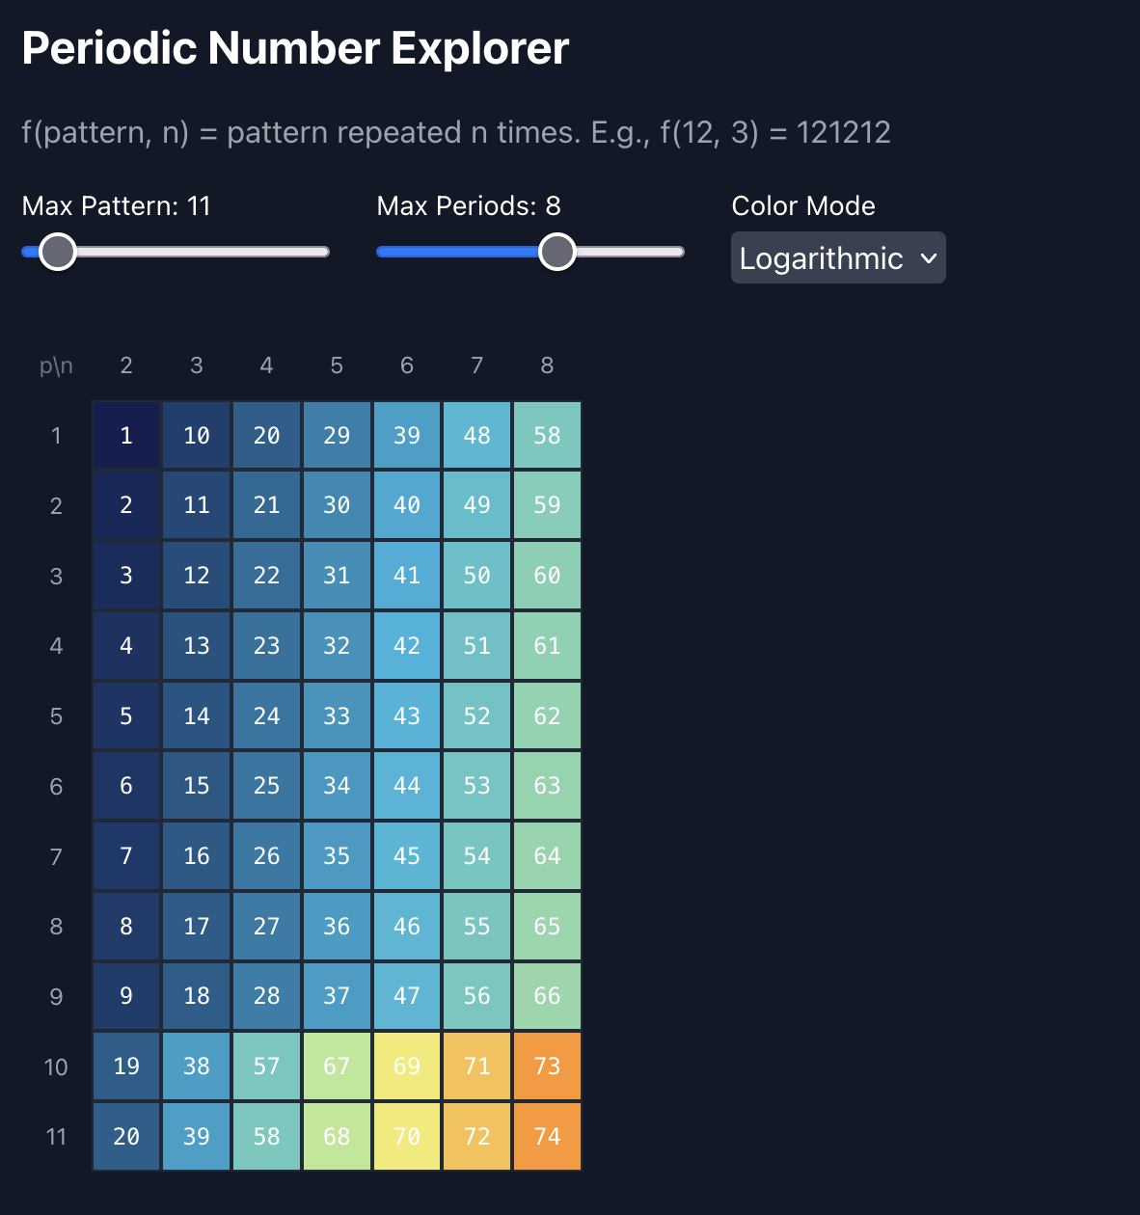Select the orange cell showing 73

click(x=547, y=1066)
